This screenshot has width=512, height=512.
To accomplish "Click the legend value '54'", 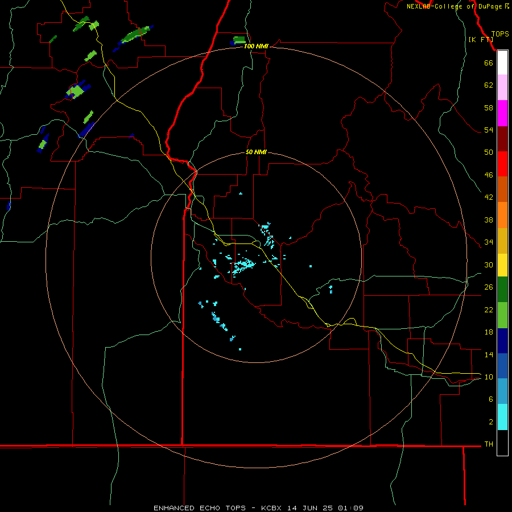I will [x=489, y=130].
